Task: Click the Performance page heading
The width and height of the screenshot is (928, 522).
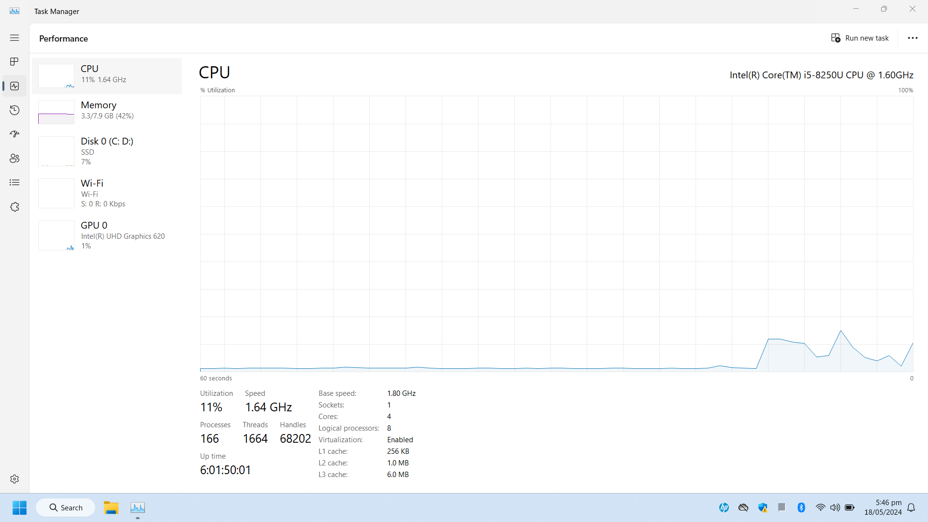Action: click(63, 39)
